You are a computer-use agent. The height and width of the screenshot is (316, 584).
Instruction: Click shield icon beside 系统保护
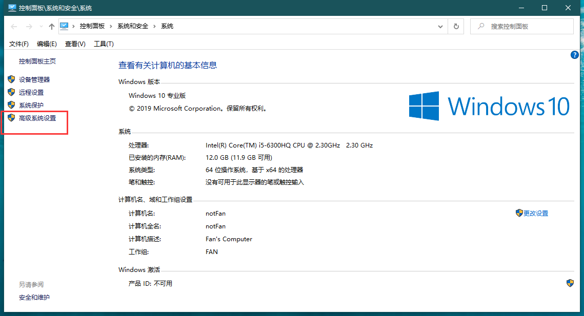tap(11, 105)
